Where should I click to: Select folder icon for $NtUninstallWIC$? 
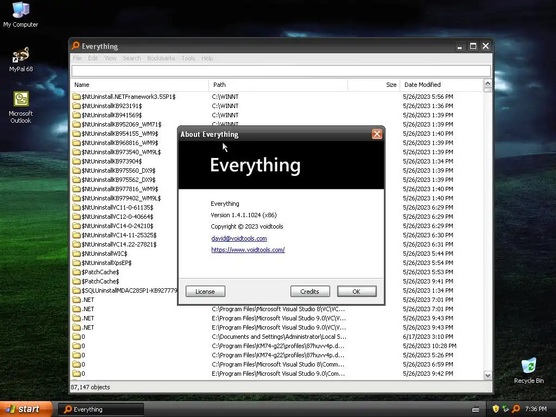coord(76,254)
